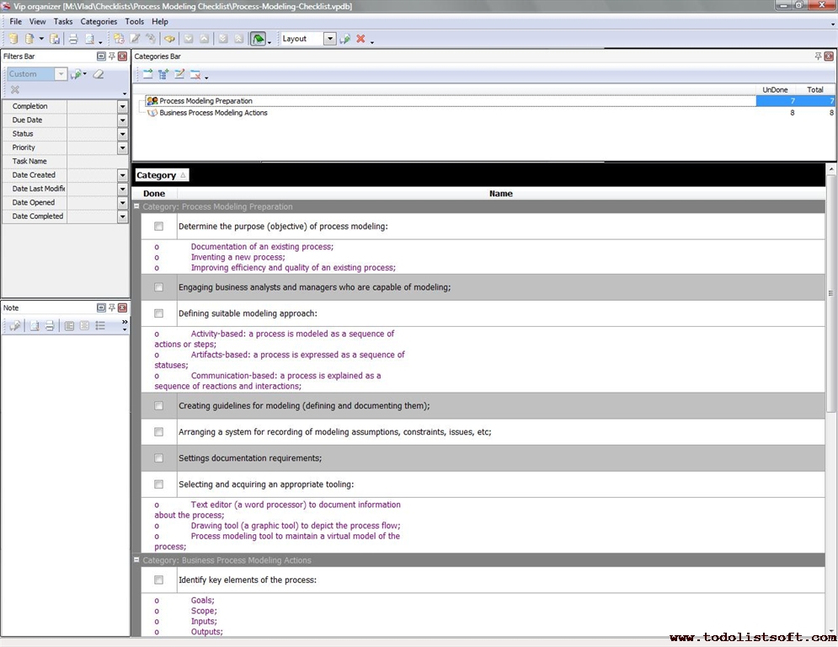
Task: Click the Category grouping header button
Action: point(161,175)
